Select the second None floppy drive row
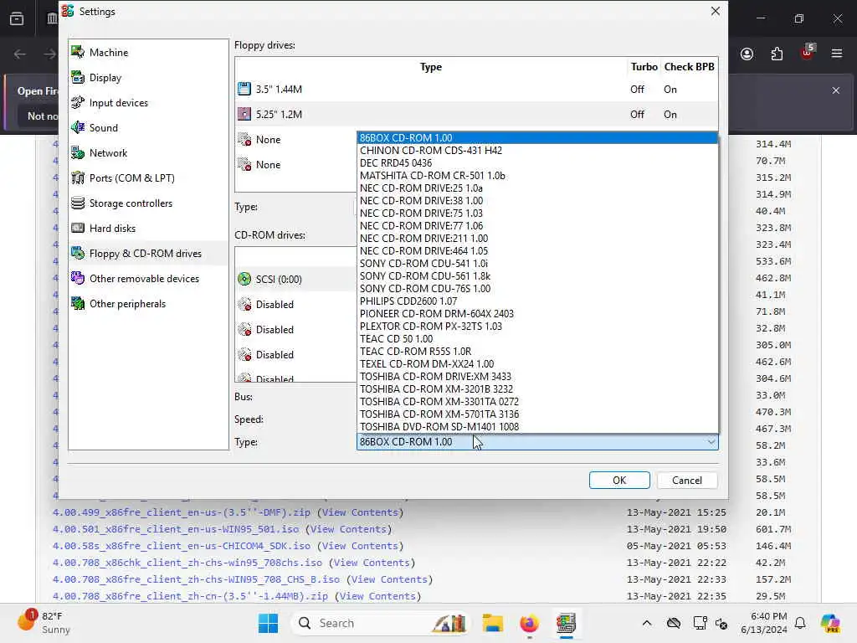This screenshot has width=857, height=643. click(x=295, y=165)
